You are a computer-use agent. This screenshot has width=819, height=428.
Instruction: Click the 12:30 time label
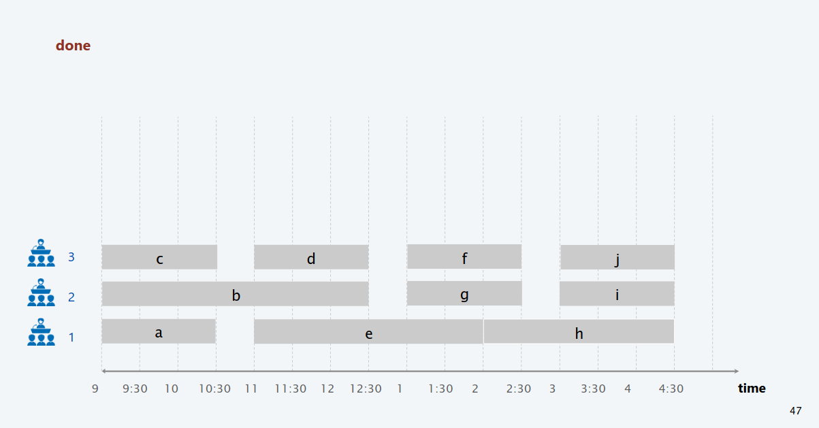pos(366,389)
